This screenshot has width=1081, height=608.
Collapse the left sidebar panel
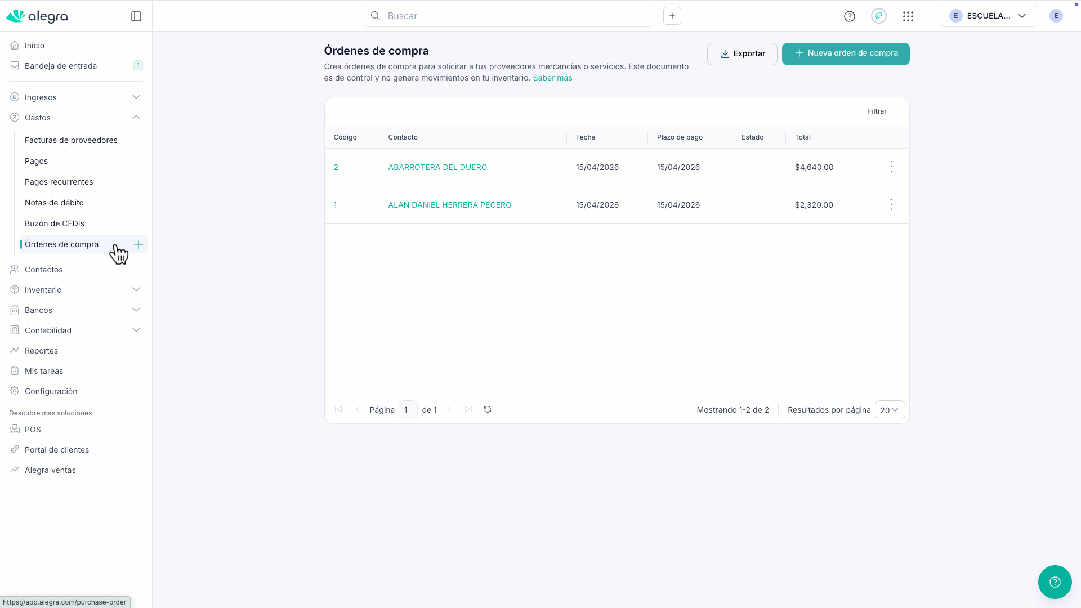[136, 16]
